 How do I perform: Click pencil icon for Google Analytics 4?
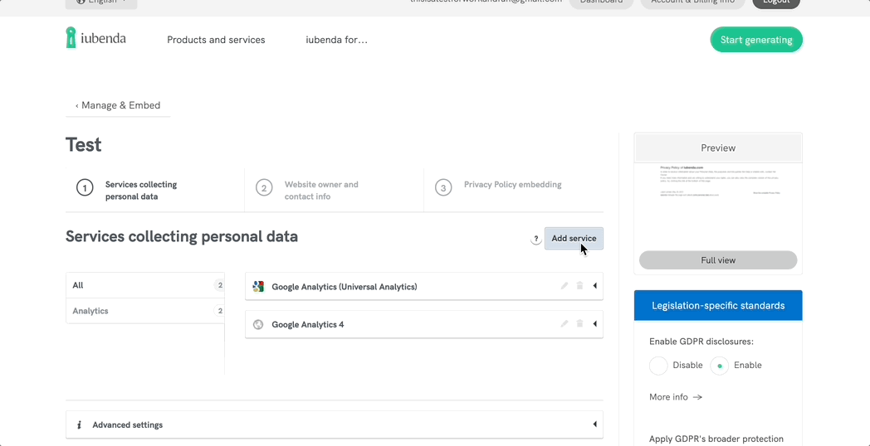pos(565,324)
